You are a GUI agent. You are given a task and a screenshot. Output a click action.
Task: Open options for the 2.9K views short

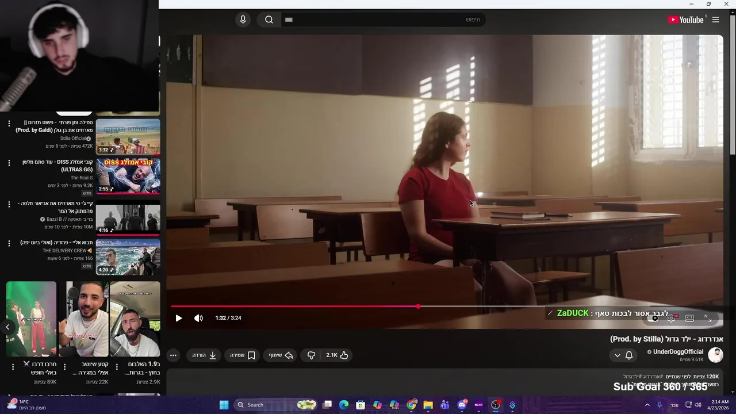click(x=117, y=366)
